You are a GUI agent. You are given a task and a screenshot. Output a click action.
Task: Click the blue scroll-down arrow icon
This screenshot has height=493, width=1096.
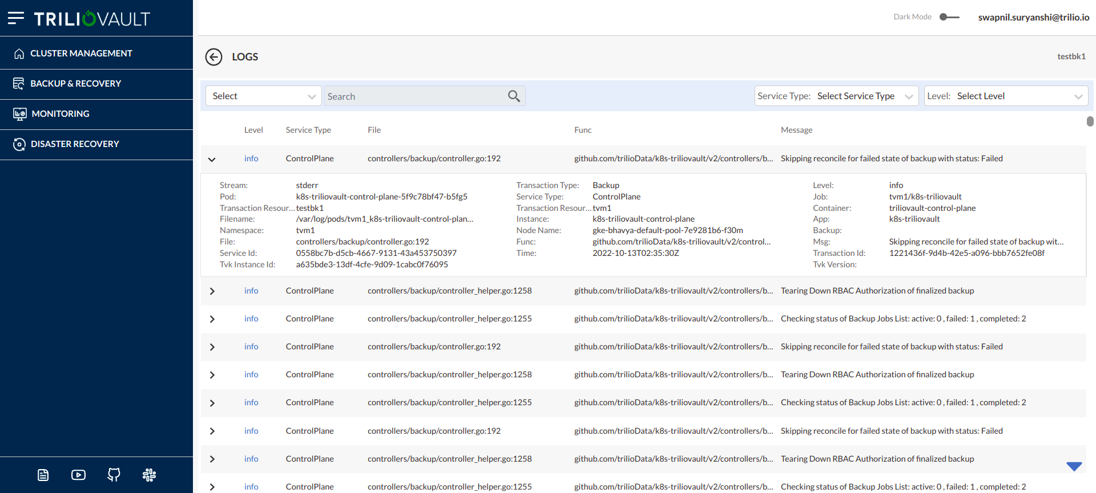tap(1074, 466)
